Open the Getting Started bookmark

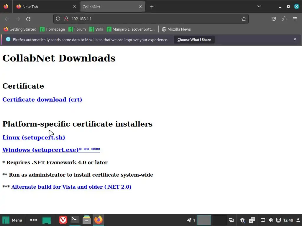click(20, 29)
